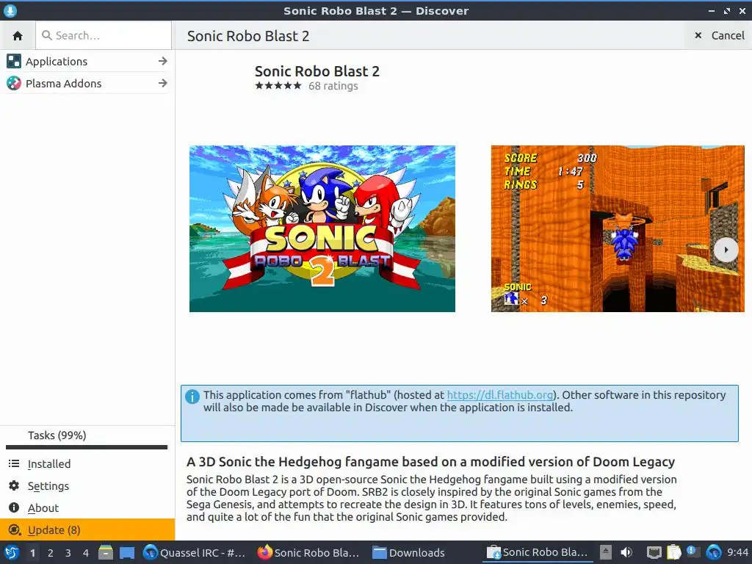Click the network connection tray icon
Screen dimensions: 752x564
click(x=654, y=552)
